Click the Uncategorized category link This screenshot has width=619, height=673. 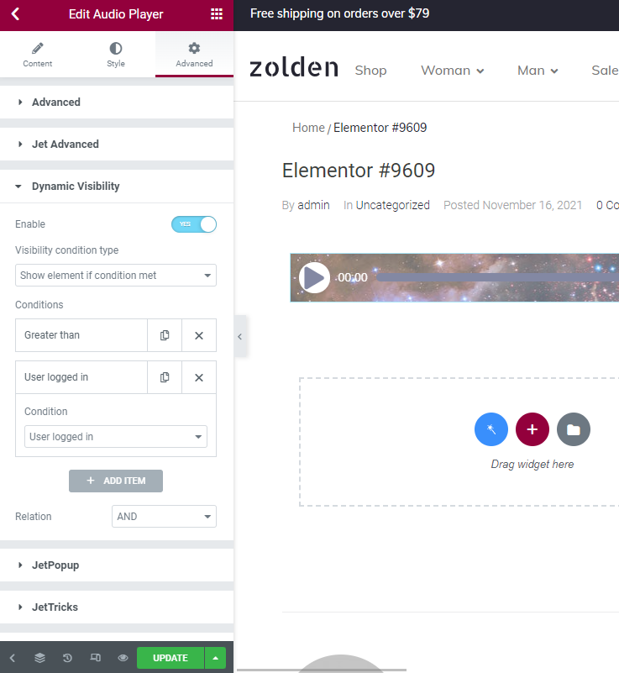point(392,205)
